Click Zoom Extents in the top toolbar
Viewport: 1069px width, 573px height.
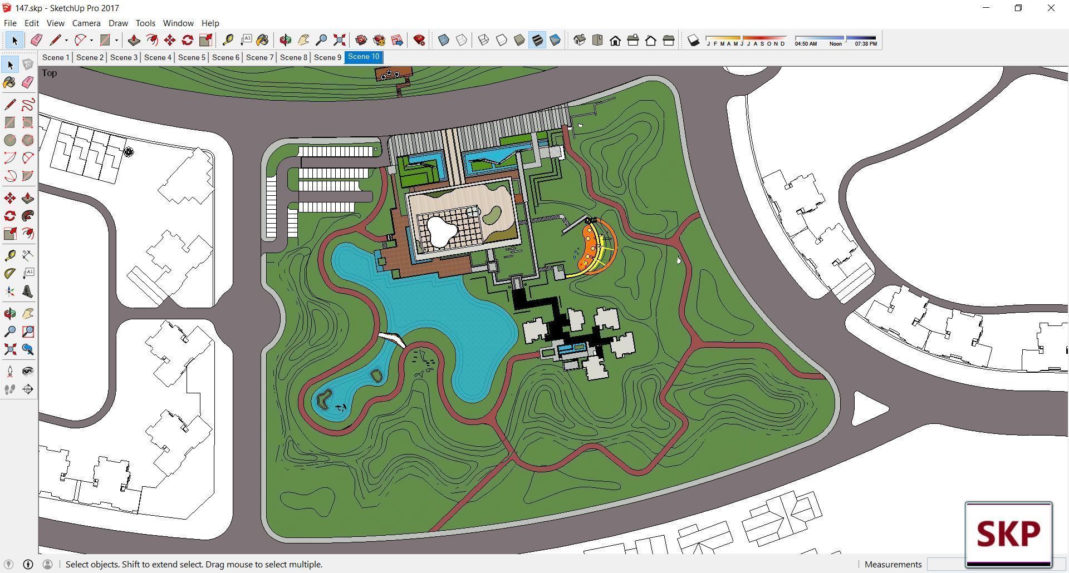(339, 40)
